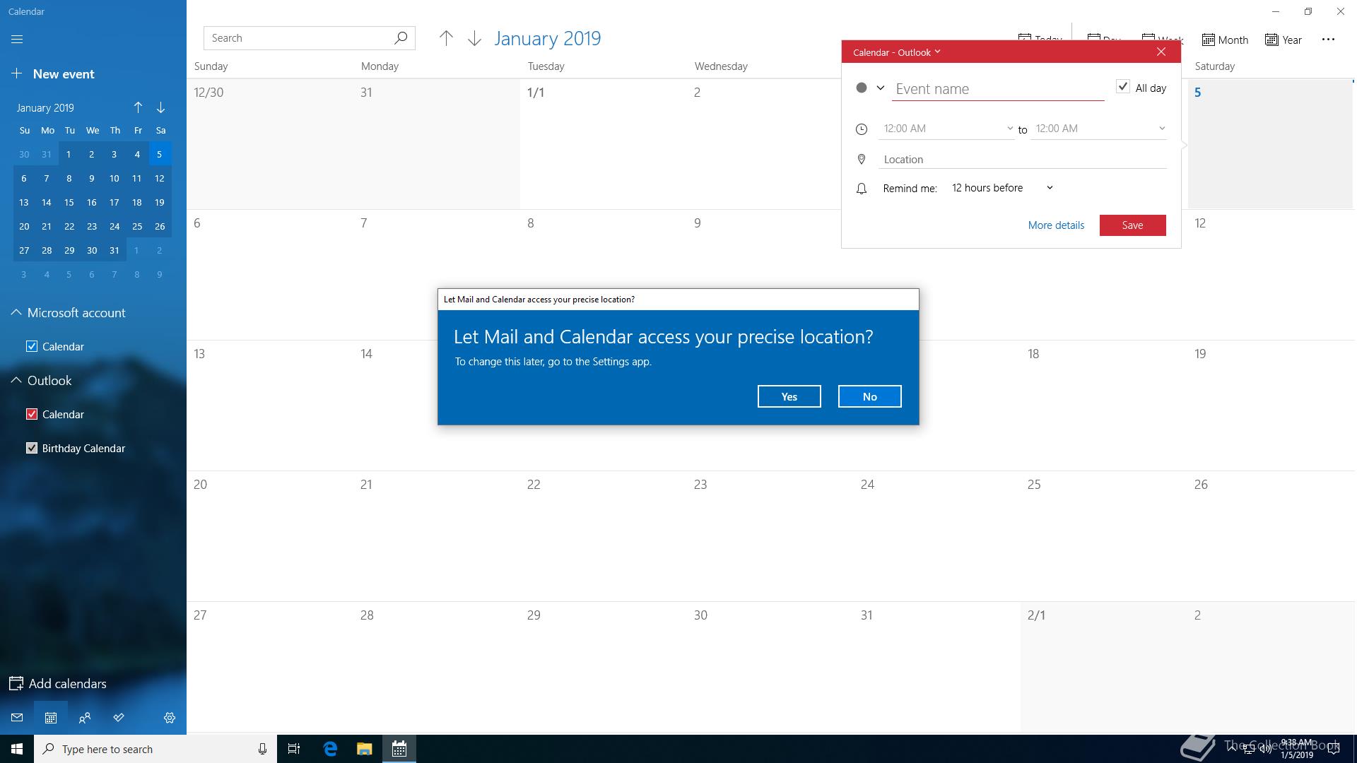Screen dimensions: 1357x763
Task: Open Calendar settings gear icon
Action: pyautogui.click(x=170, y=718)
